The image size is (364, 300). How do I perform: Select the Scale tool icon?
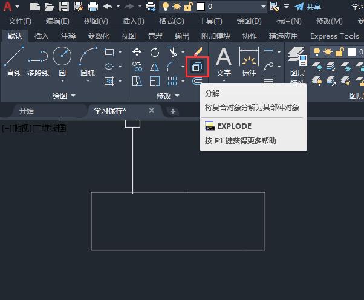tap(155, 81)
